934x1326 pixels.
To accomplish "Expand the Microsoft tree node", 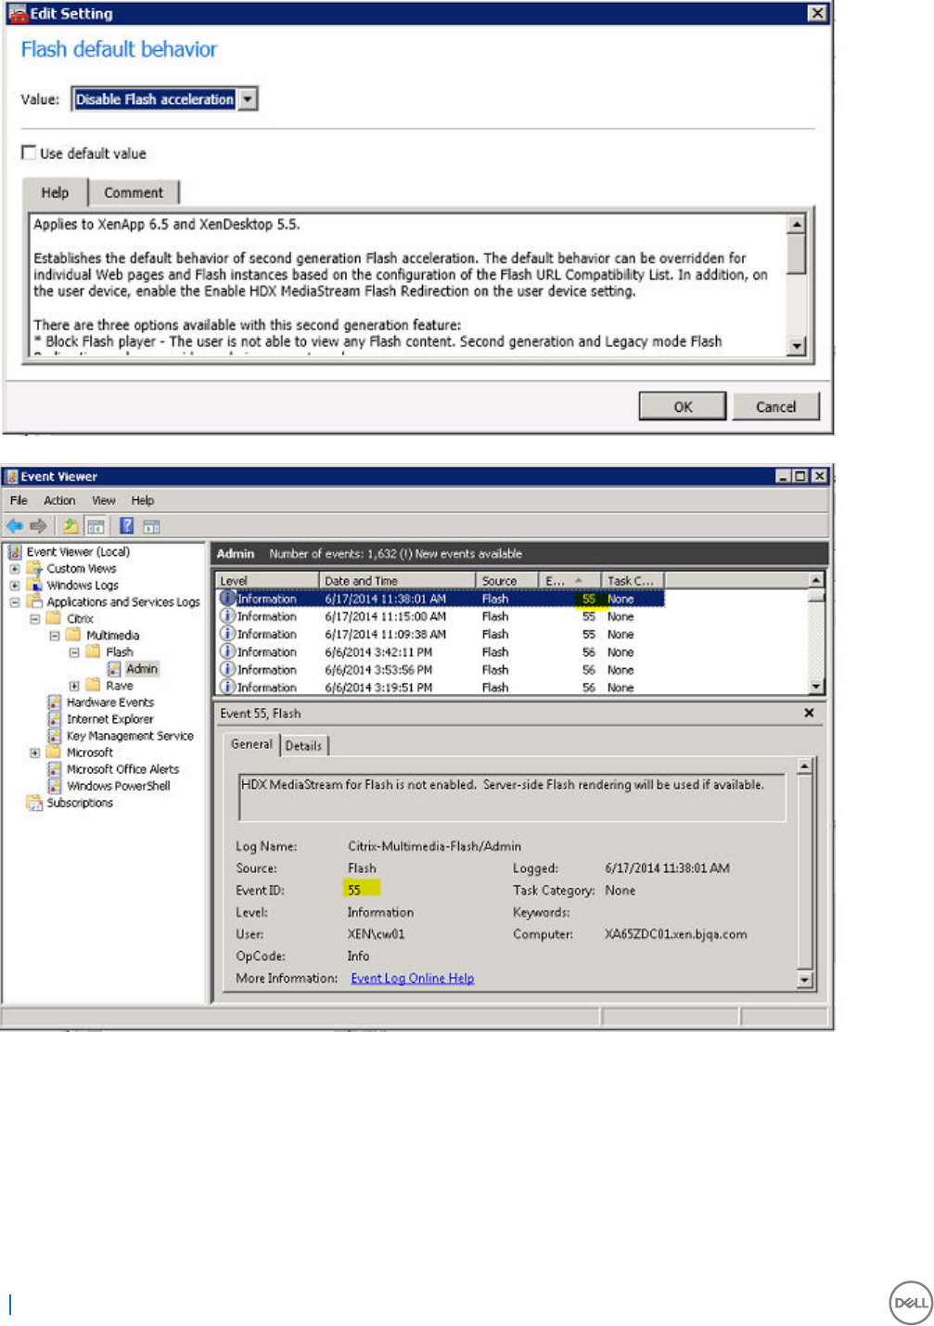I will [34, 752].
